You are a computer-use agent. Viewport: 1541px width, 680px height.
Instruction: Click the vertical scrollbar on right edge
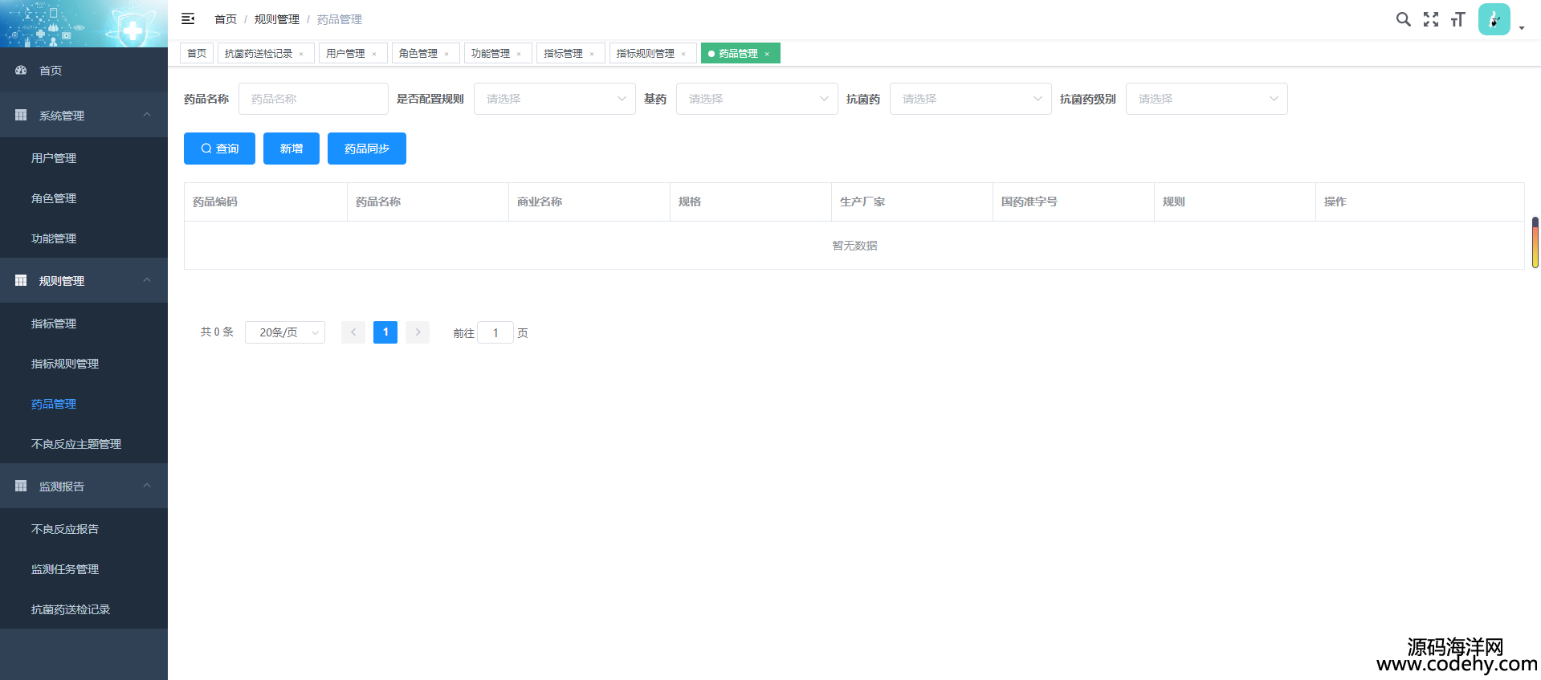coord(1535,242)
